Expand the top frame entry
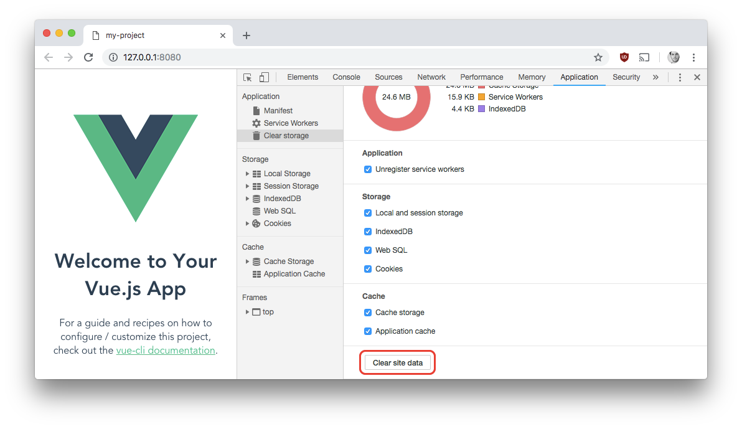 247,311
